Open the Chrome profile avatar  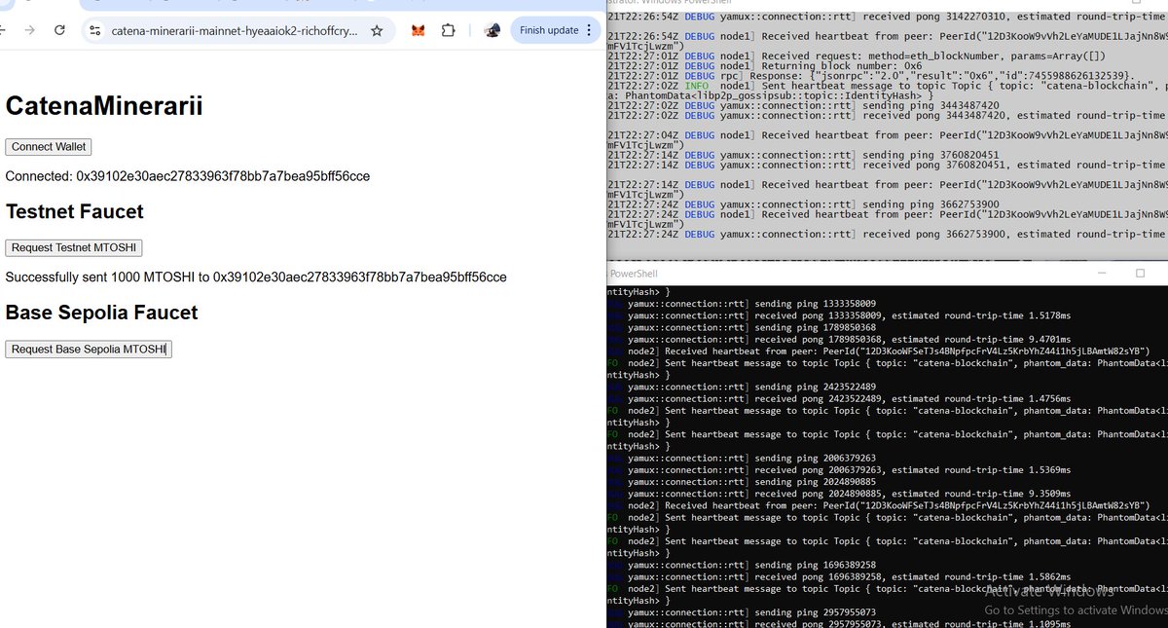(x=492, y=30)
